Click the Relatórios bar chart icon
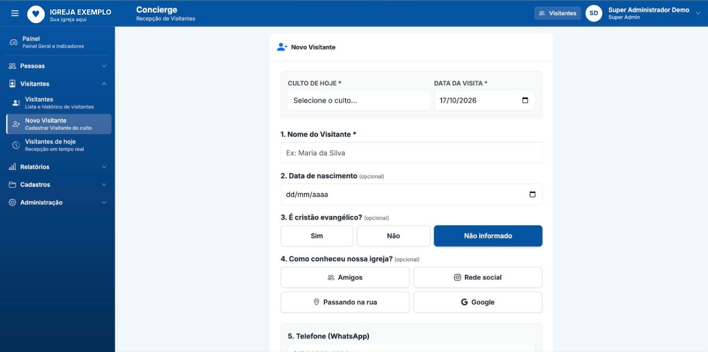This screenshot has height=352, width=708. click(13, 167)
